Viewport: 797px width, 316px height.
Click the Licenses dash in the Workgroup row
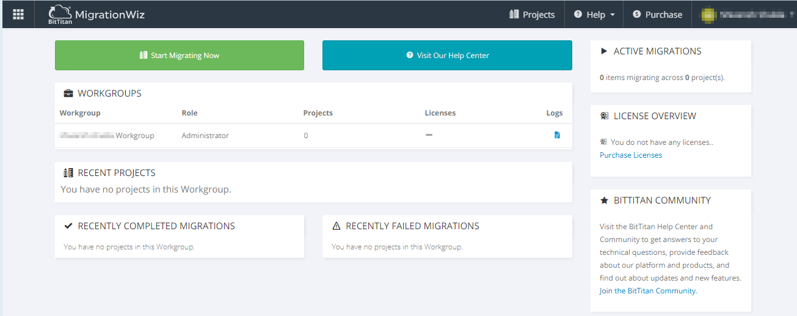click(429, 135)
